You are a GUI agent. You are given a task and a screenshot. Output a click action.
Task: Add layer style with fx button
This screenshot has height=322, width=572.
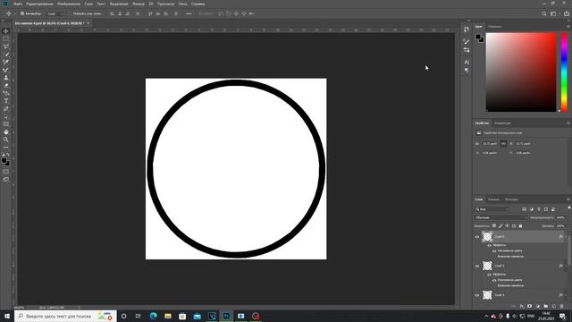click(x=522, y=306)
